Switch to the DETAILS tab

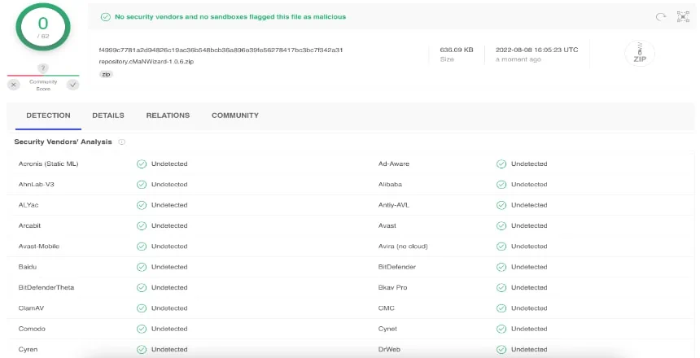point(108,116)
